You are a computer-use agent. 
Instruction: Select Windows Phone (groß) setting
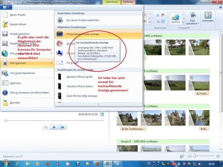[98, 77]
